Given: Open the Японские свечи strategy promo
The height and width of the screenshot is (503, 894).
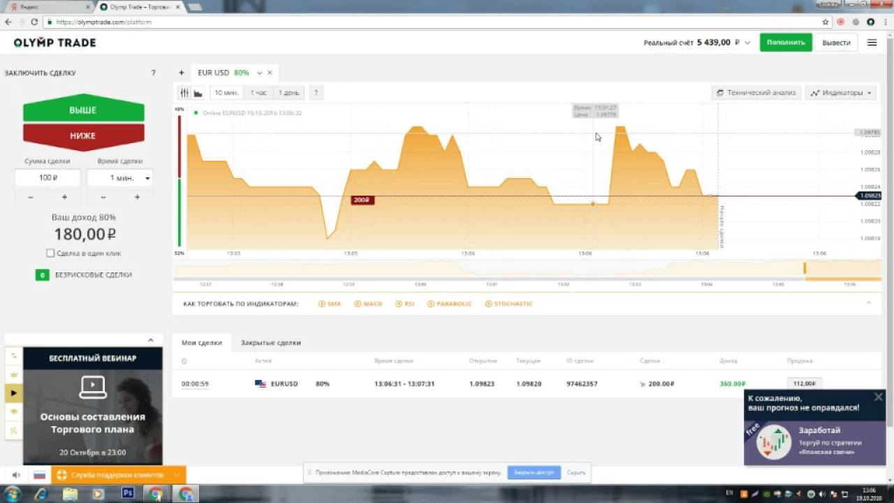Looking at the screenshot, I should (x=815, y=442).
